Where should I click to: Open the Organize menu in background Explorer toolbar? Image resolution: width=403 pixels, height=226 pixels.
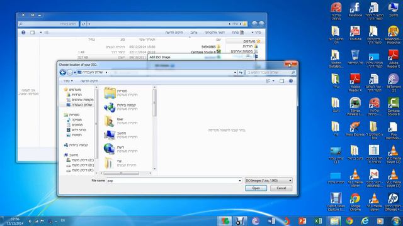[256, 33]
